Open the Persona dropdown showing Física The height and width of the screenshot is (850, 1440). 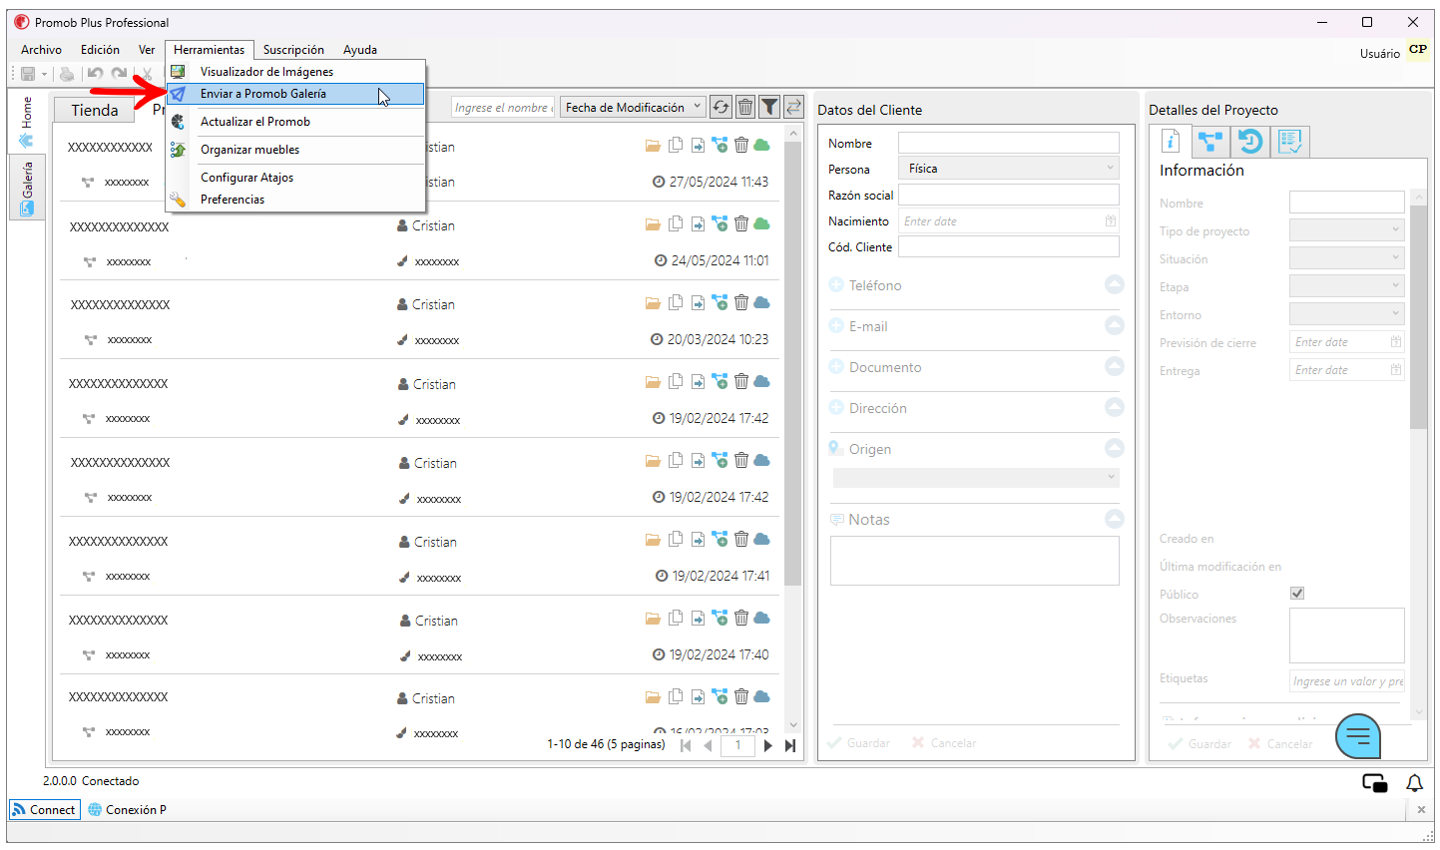pos(1009,169)
